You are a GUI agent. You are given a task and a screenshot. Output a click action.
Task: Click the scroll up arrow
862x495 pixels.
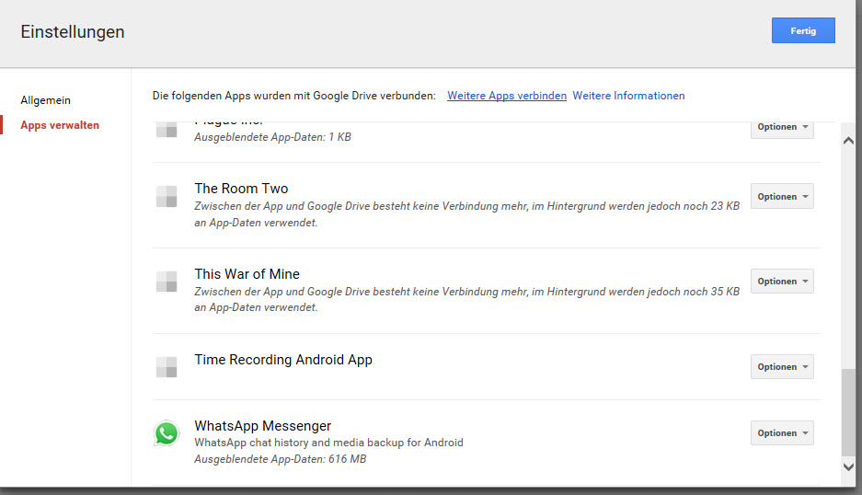pyautogui.click(x=848, y=141)
